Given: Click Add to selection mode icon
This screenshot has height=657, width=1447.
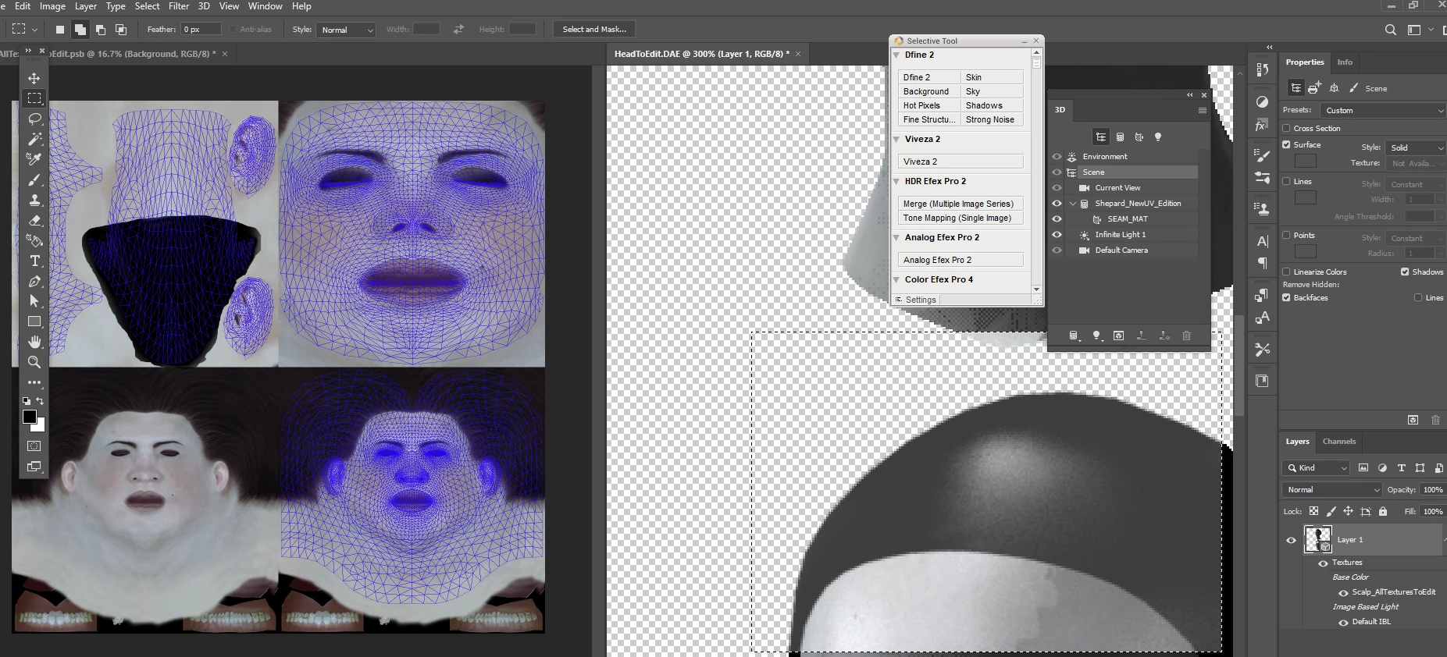Looking at the screenshot, I should [80, 30].
